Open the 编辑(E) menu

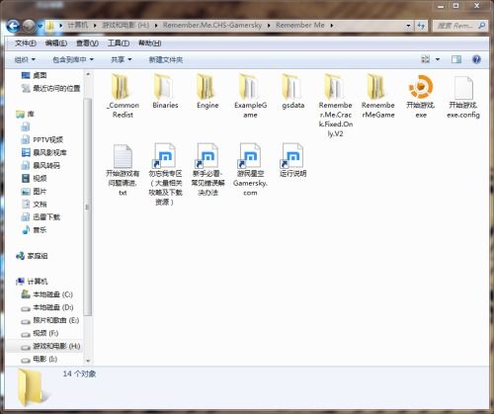56,43
